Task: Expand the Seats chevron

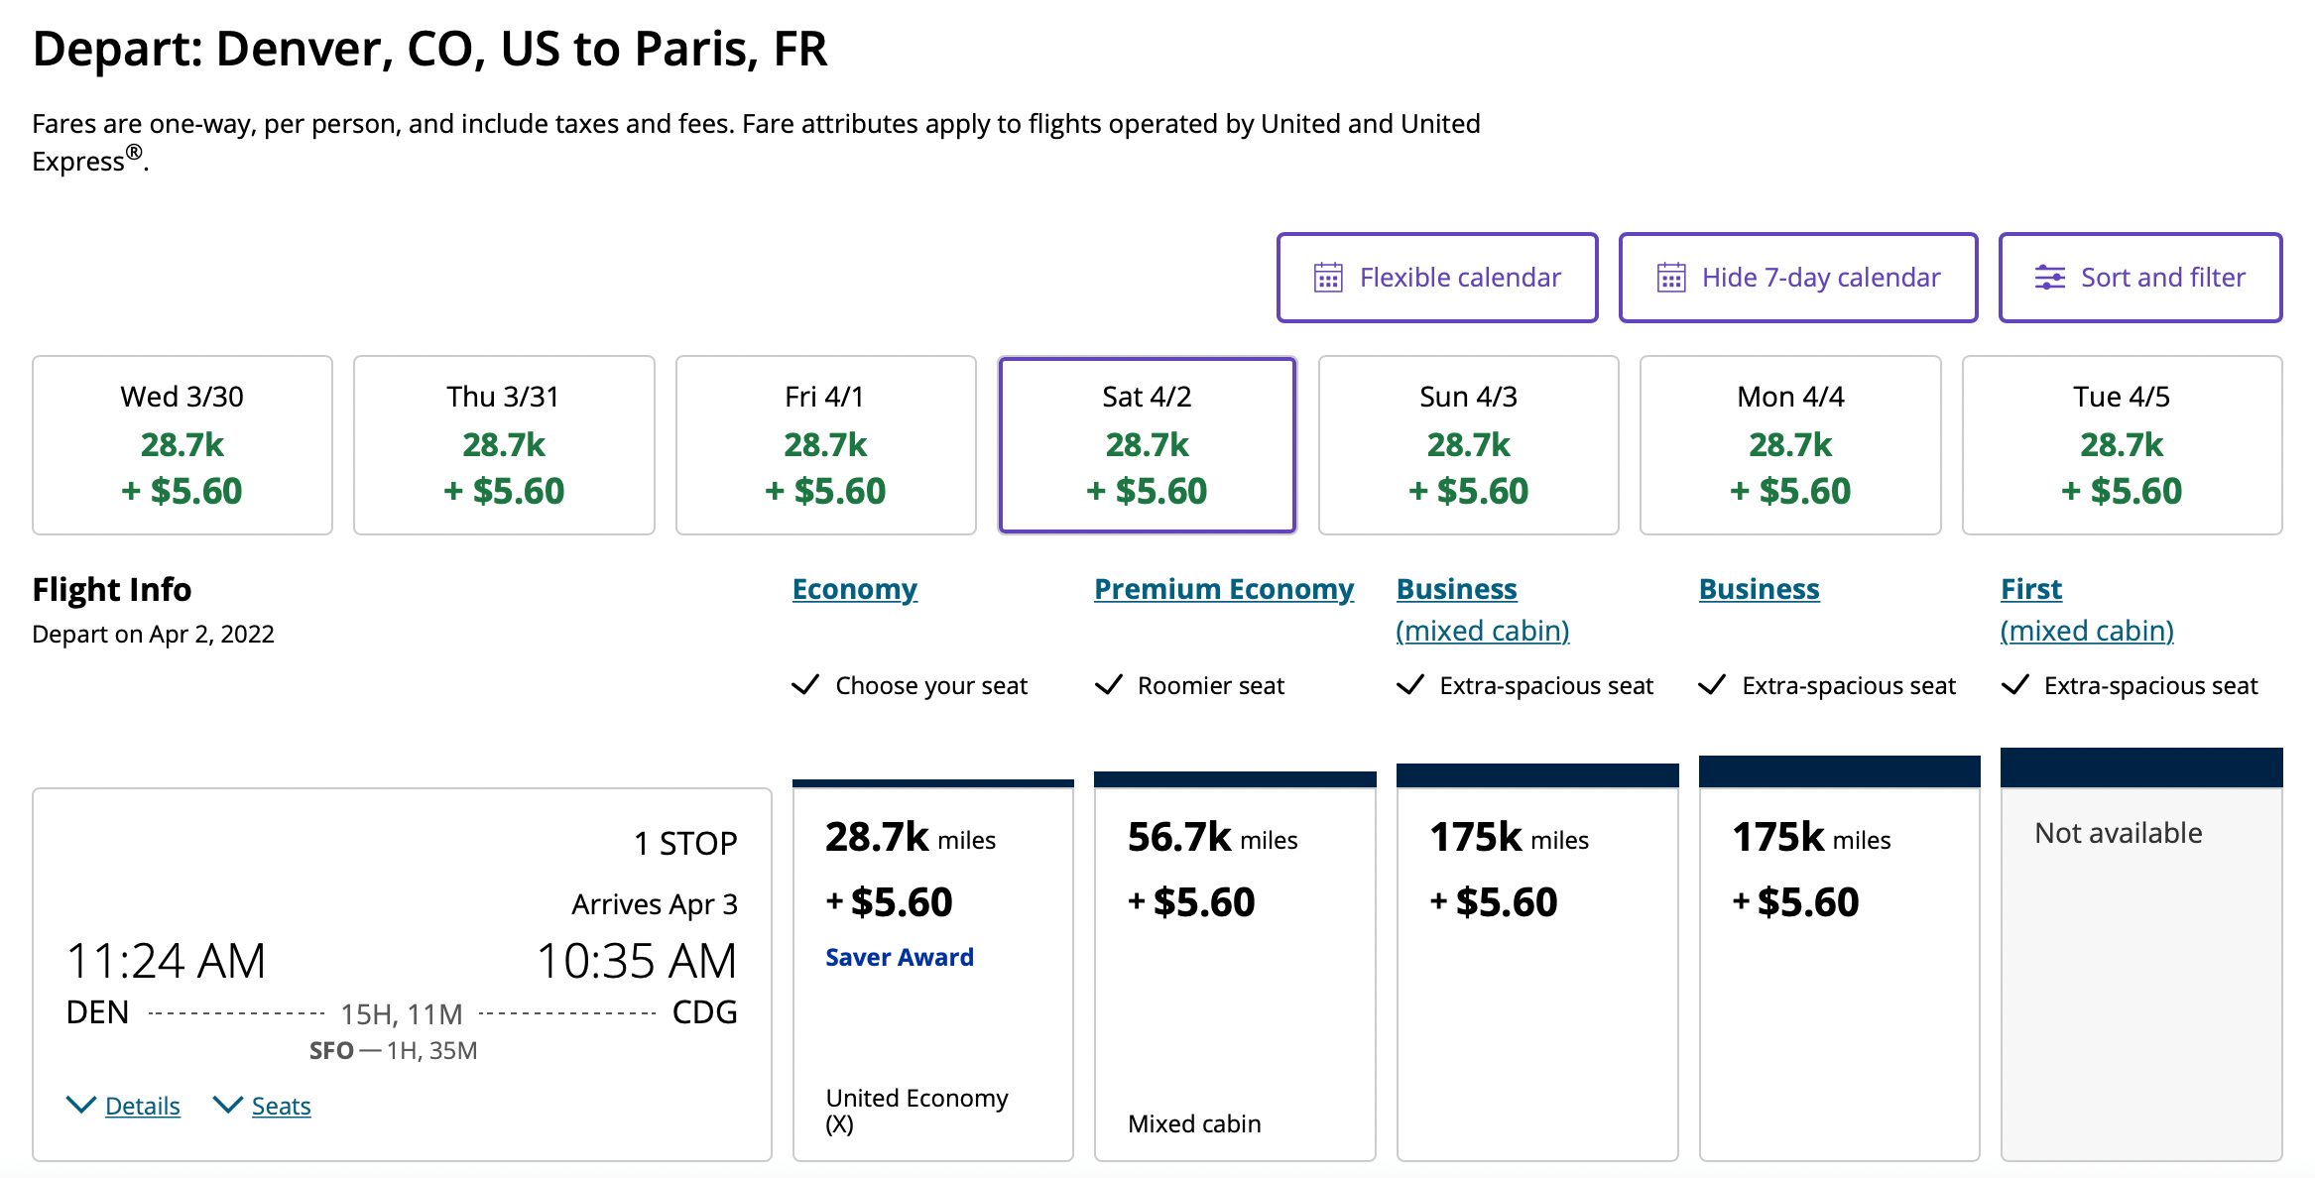Action: pyautogui.click(x=228, y=1105)
